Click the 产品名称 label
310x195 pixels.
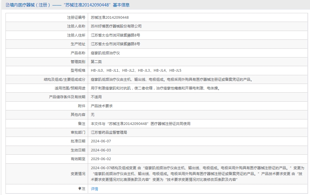[78, 53]
